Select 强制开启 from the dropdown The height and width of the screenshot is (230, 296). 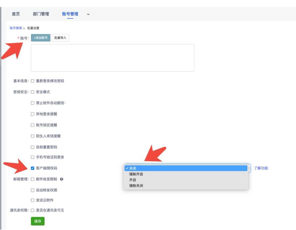[x=186, y=174]
